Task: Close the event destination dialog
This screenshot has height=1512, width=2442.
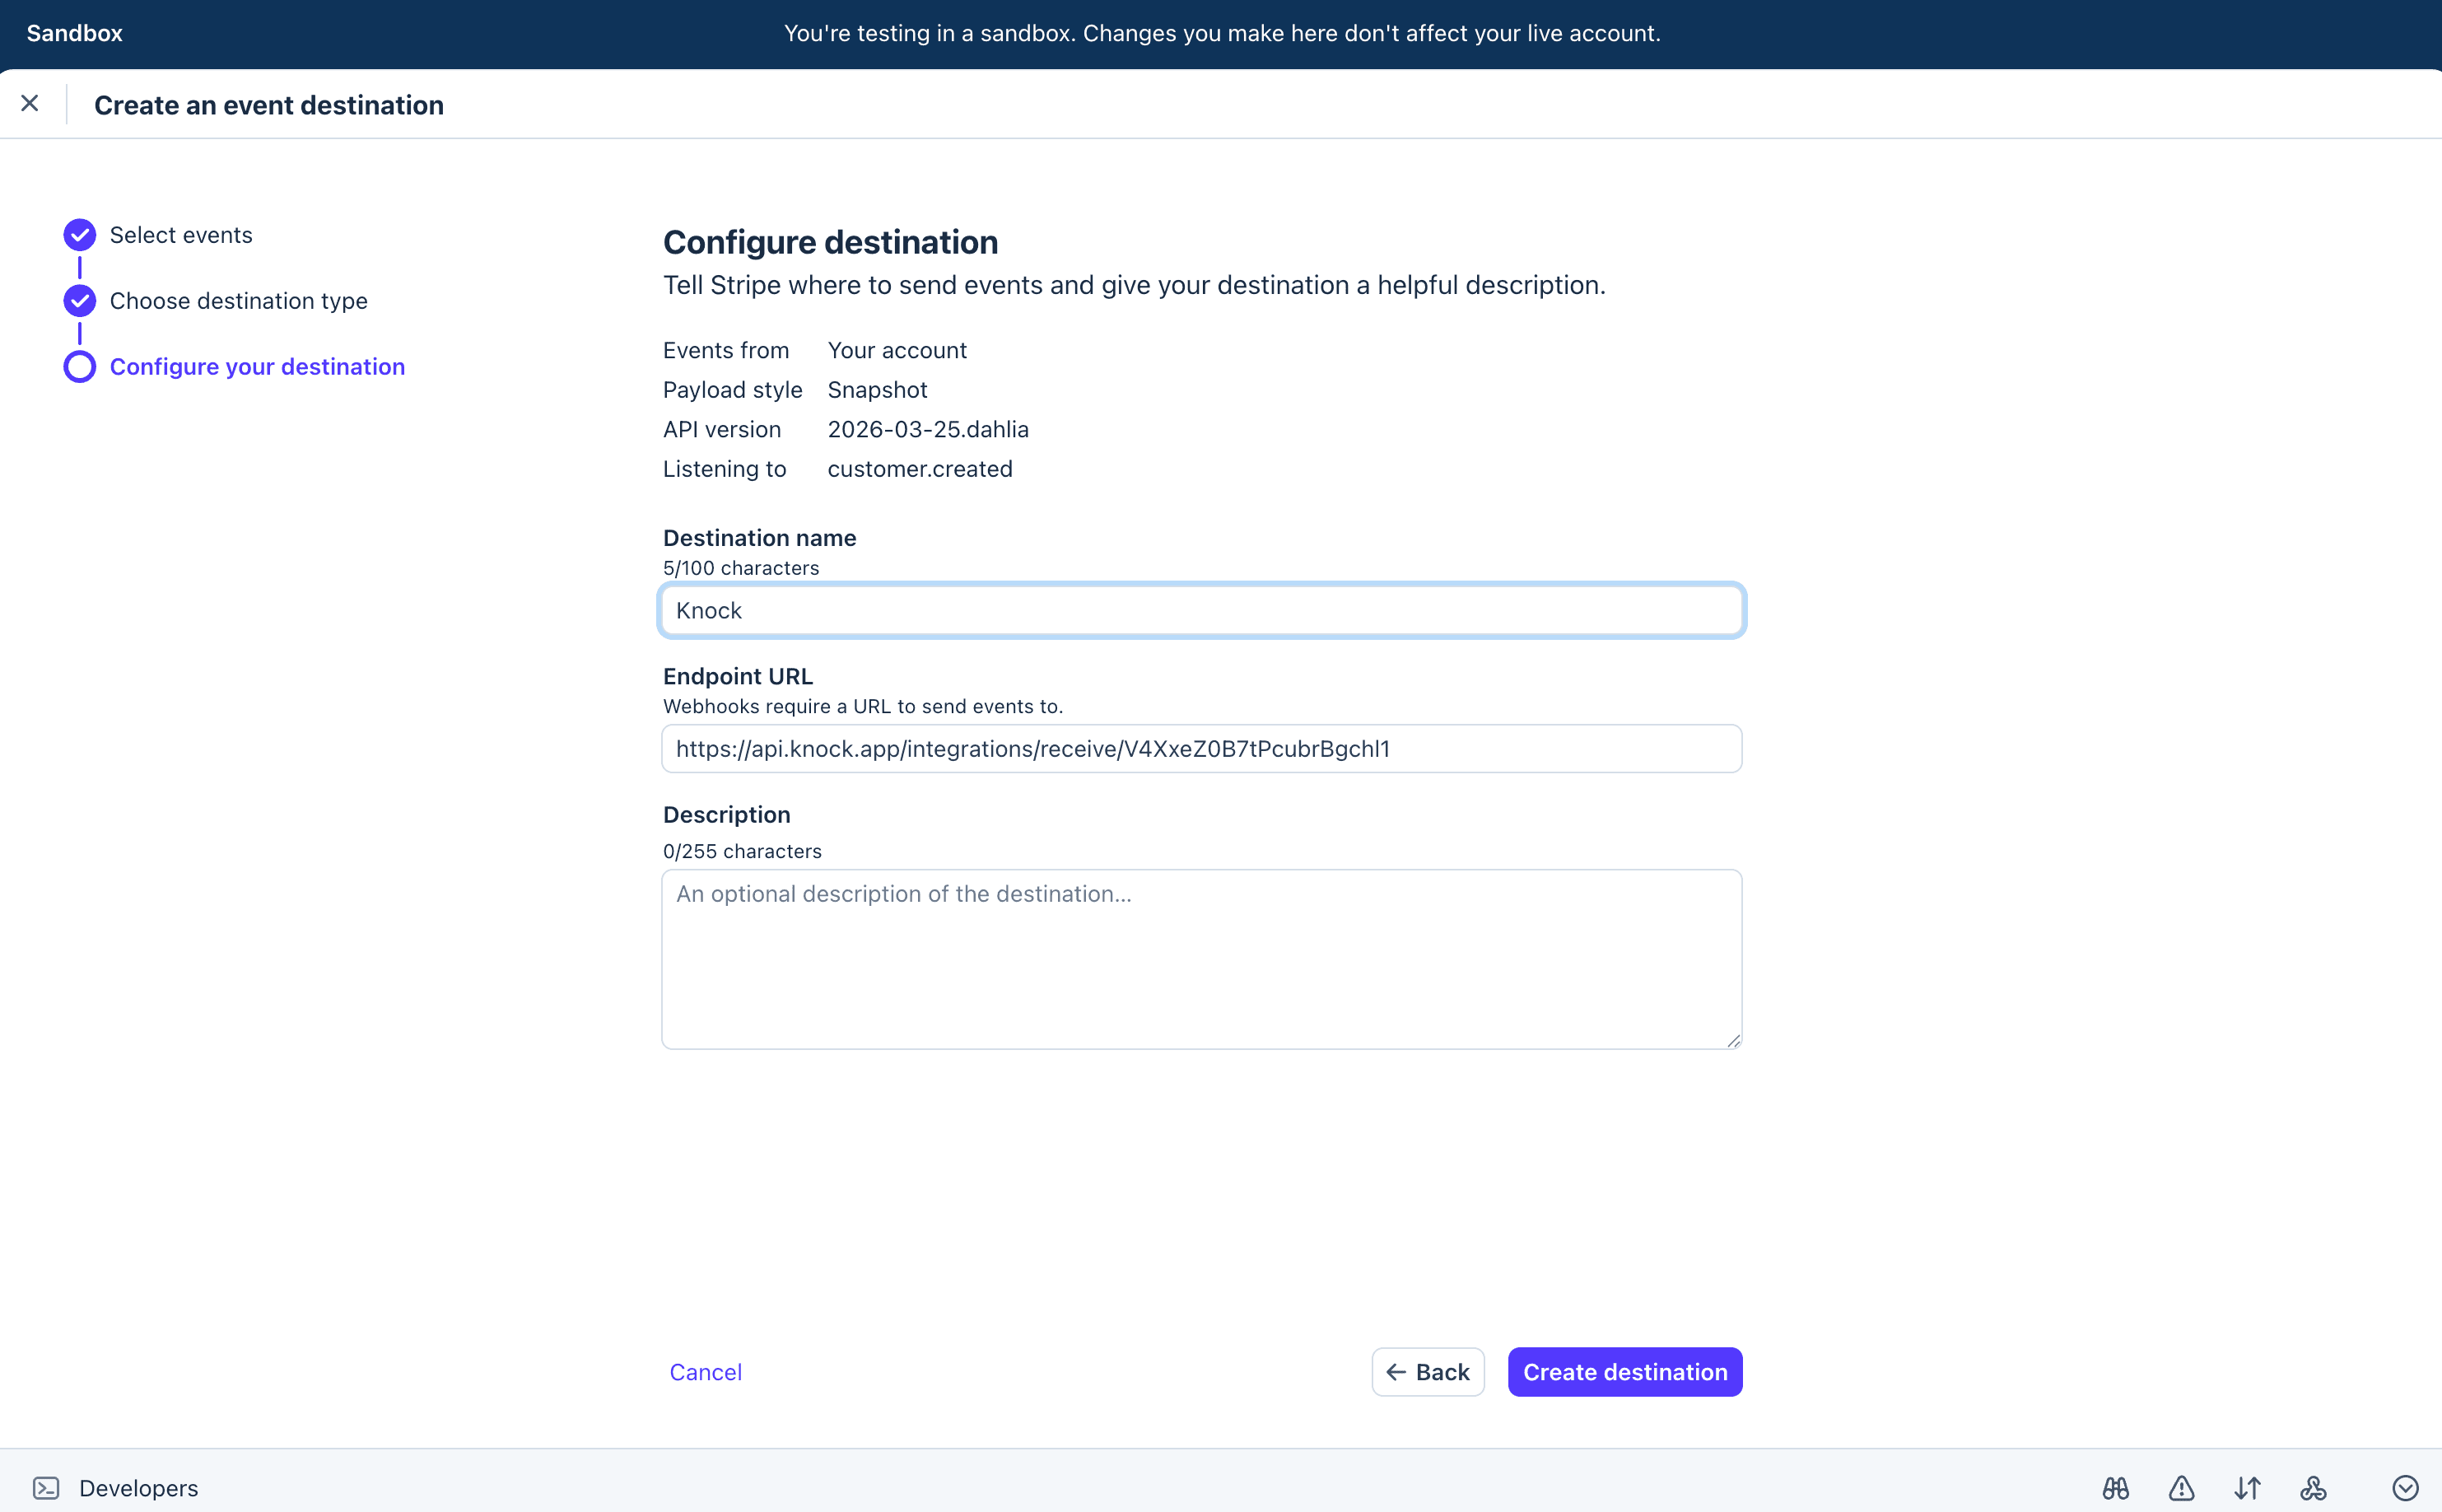Action: pyautogui.click(x=30, y=103)
